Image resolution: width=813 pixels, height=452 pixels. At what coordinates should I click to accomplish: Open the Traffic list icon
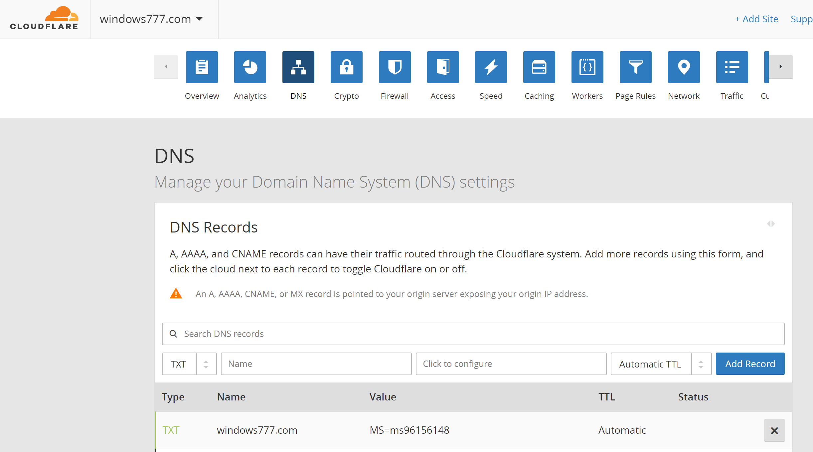tap(732, 67)
